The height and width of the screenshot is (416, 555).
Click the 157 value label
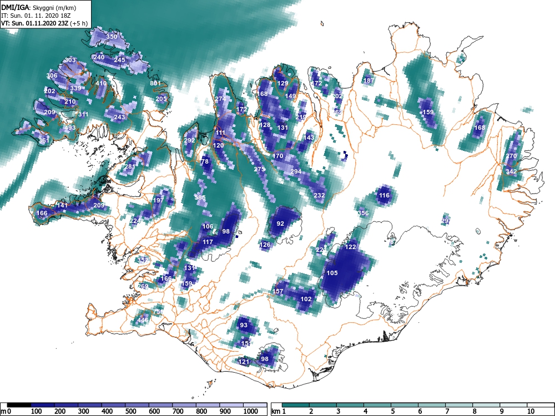(278, 291)
